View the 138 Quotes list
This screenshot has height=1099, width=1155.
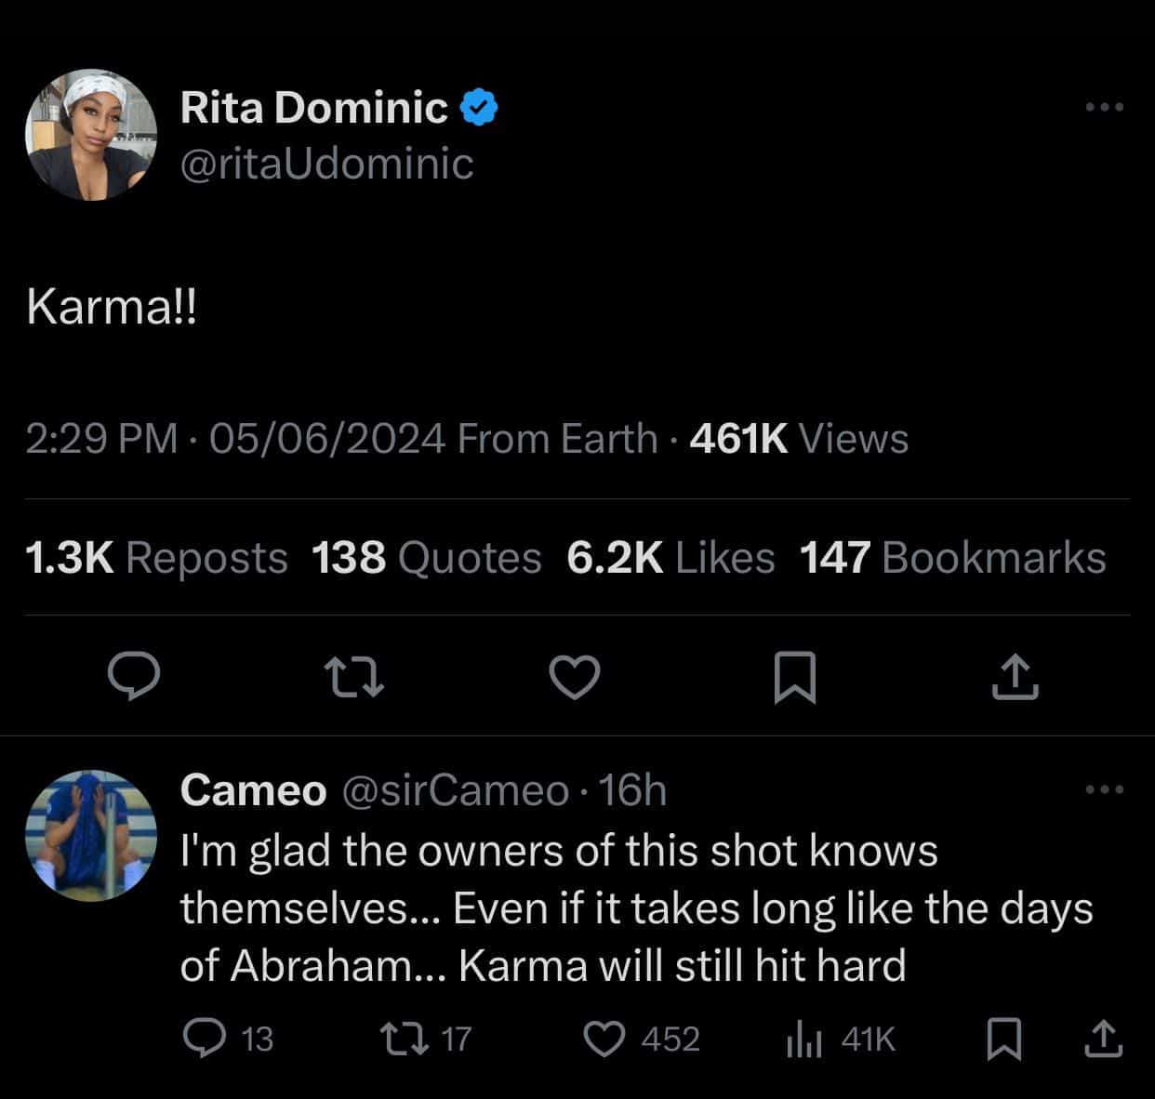(426, 558)
